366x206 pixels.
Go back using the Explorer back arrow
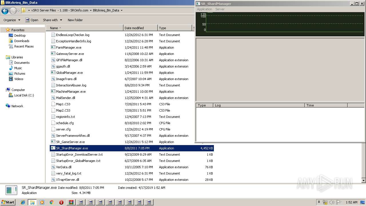pyautogui.click(x=5, y=11)
